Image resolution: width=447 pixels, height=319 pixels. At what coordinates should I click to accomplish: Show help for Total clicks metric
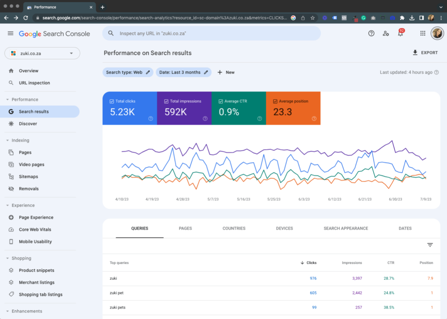(x=151, y=119)
